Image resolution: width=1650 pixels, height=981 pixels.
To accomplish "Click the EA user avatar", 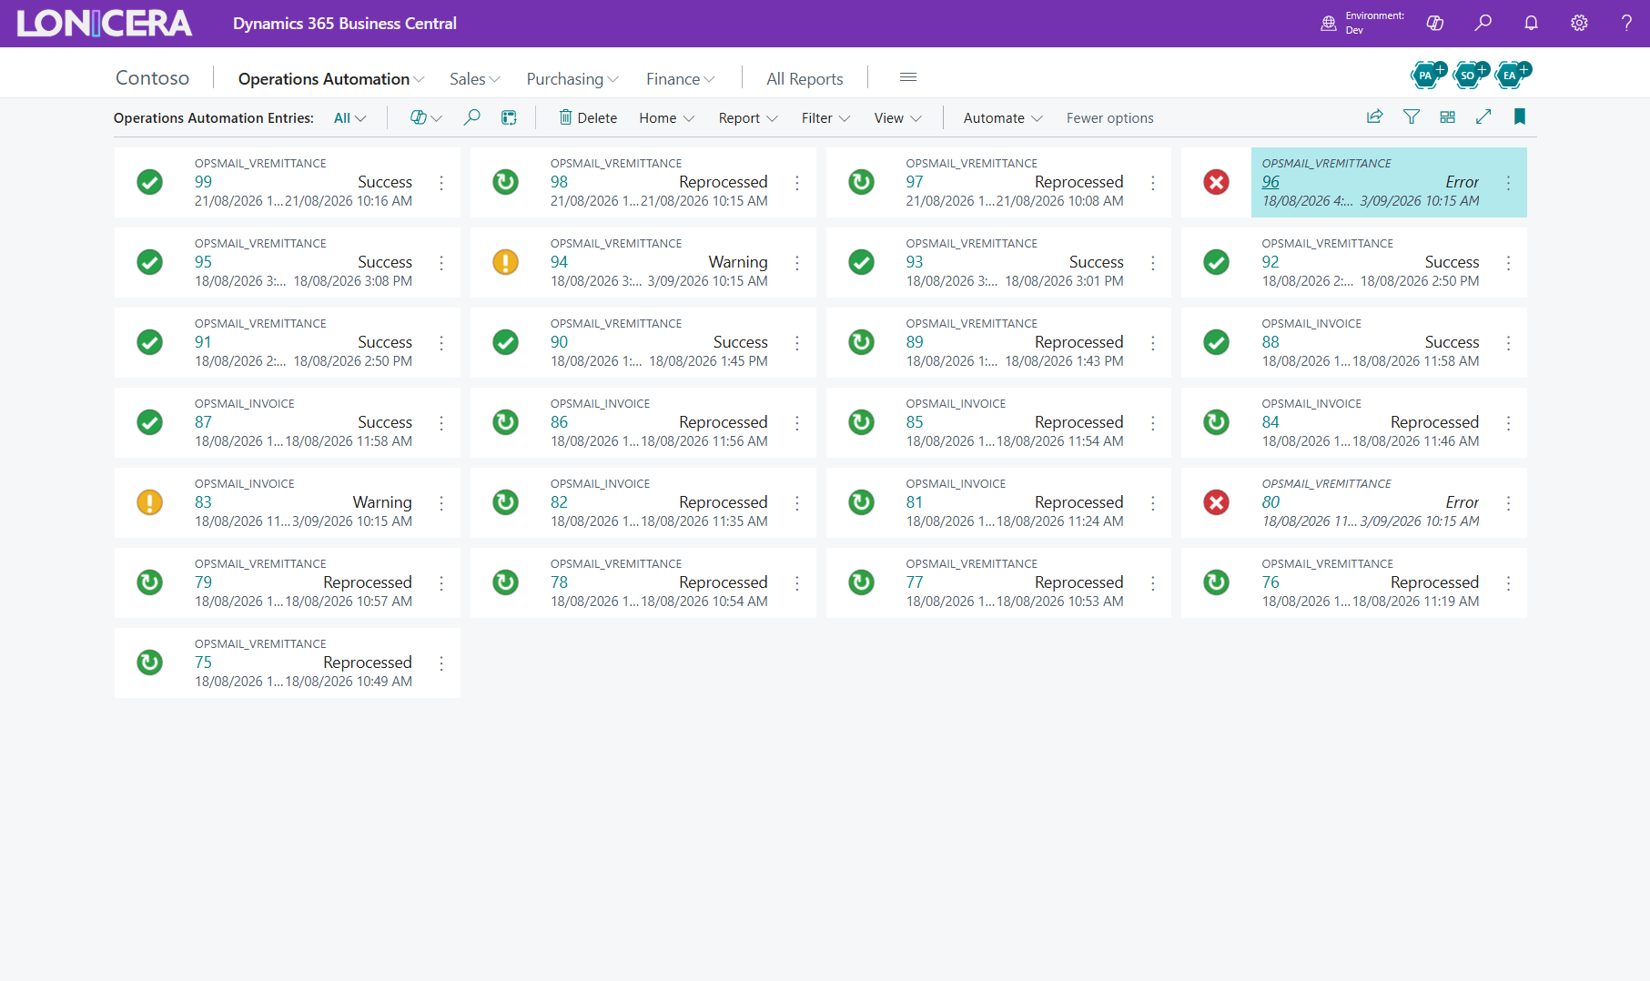I will pos(1510,75).
